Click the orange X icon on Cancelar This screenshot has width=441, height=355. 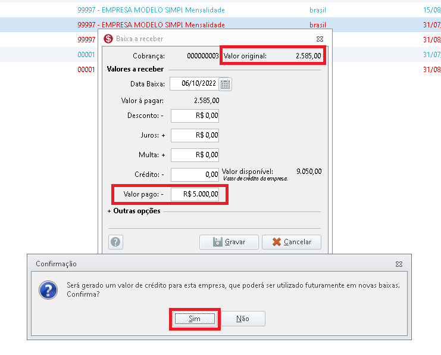tap(277, 242)
